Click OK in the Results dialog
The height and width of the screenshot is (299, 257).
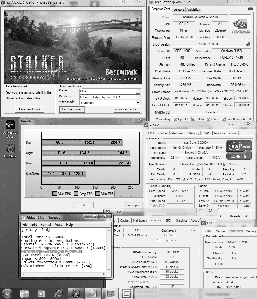coord(83,205)
